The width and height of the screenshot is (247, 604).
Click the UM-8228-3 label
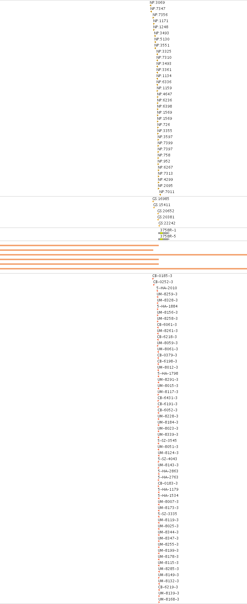(168, 416)
